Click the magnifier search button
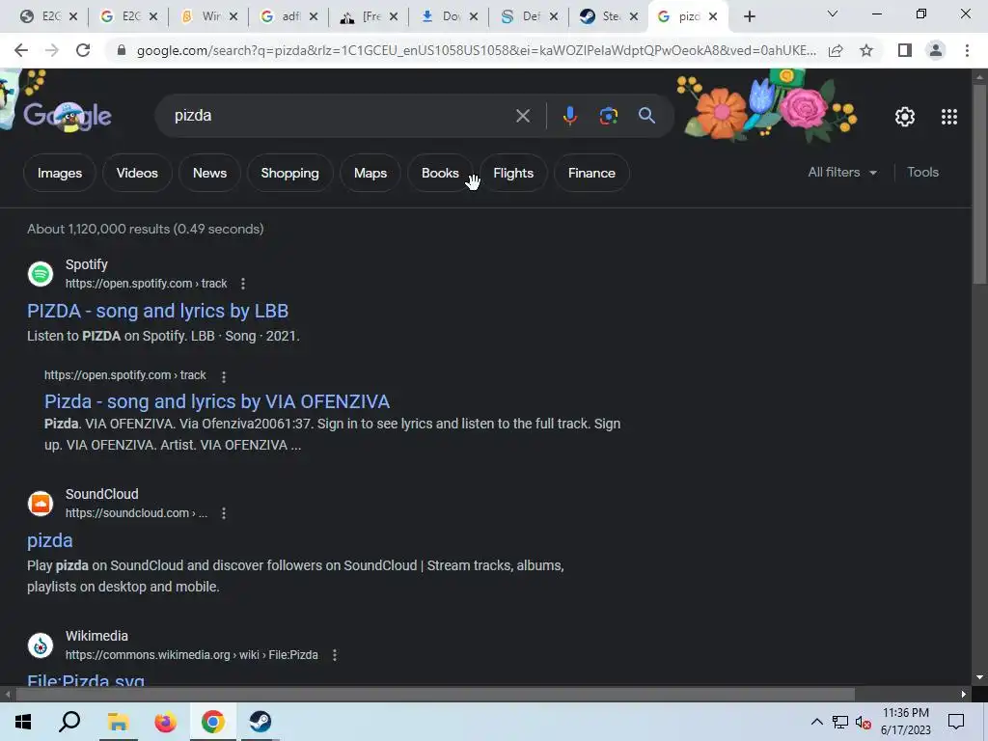The width and height of the screenshot is (988, 741). coord(646,116)
